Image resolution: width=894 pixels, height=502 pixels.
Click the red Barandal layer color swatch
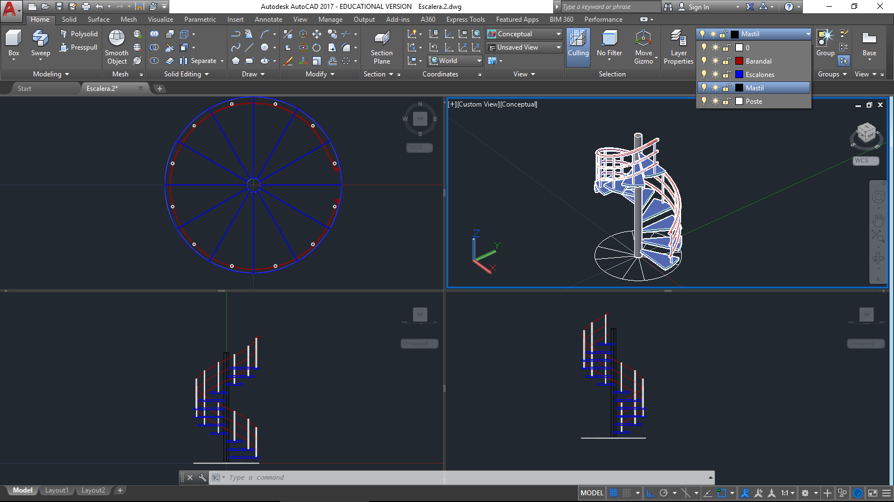(x=739, y=61)
